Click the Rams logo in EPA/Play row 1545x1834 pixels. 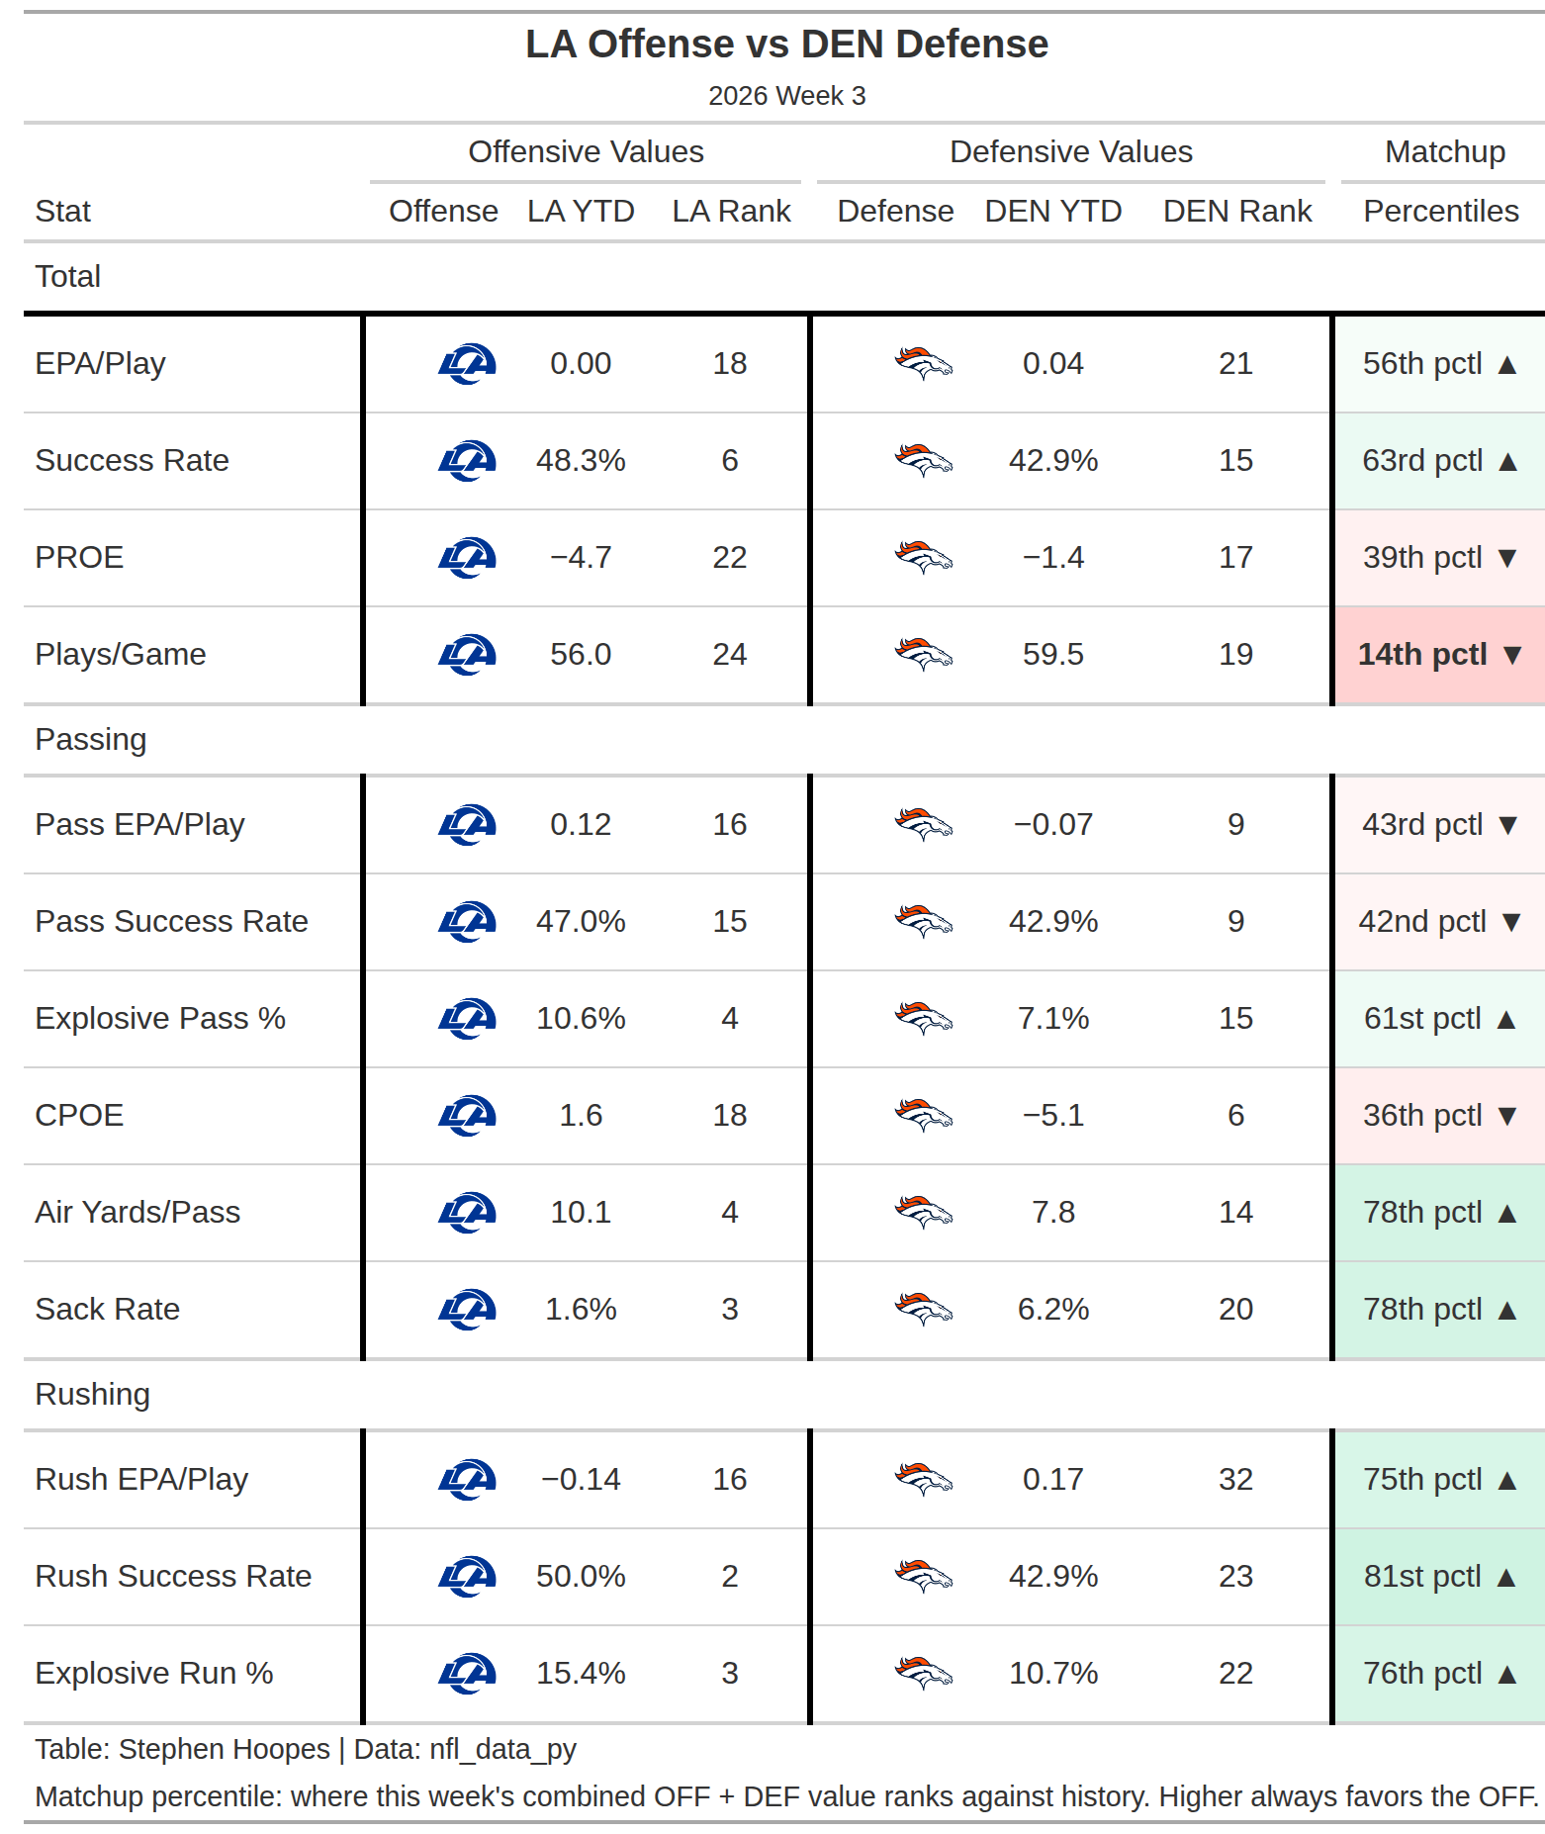coord(467,364)
